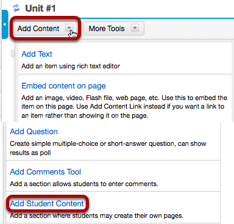
Task: Click text 'Add a section where students may create their own pages.'
Action: tap(96, 215)
